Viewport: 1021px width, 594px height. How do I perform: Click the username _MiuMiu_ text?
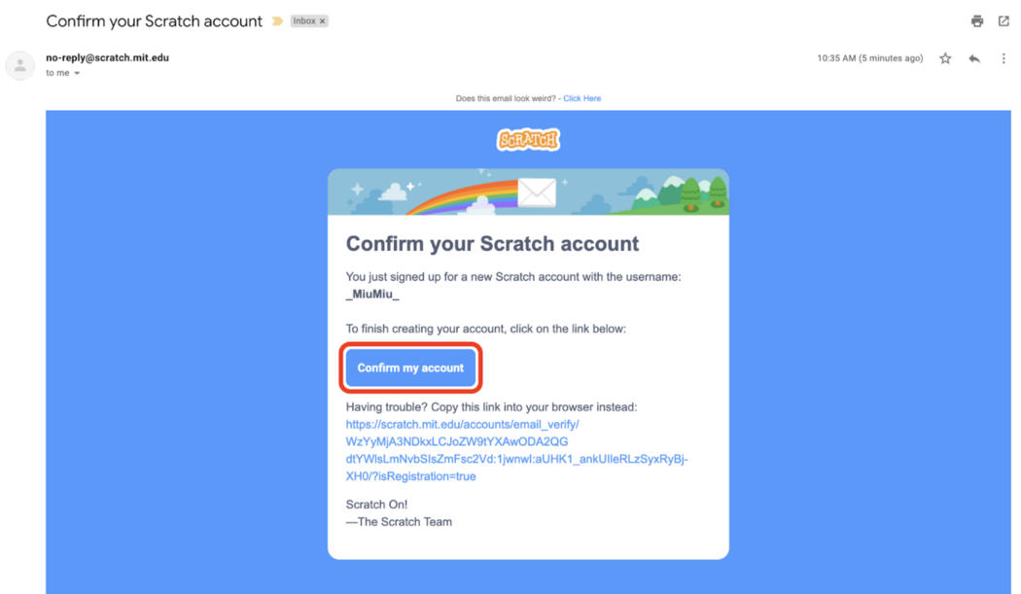click(x=372, y=295)
